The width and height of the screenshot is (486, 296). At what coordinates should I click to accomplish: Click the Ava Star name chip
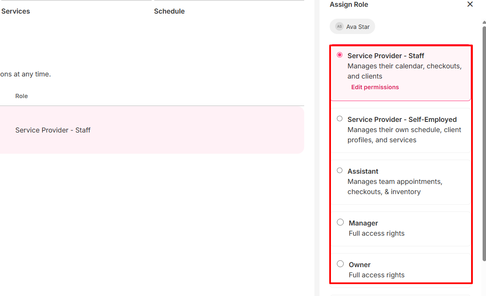pyautogui.click(x=357, y=27)
